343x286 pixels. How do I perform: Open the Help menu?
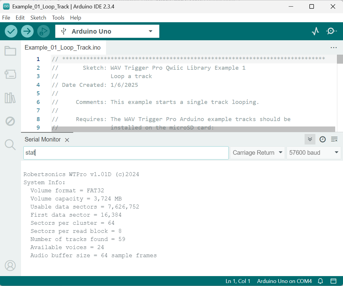[x=76, y=18]
